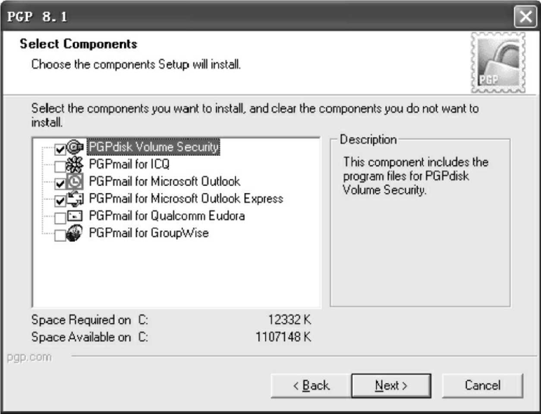Viewport: 541px width, 414px height.
Task: Tick the Qualcomm Eudora checkbox
Action: pyautogui.click(x=60, y=218)
